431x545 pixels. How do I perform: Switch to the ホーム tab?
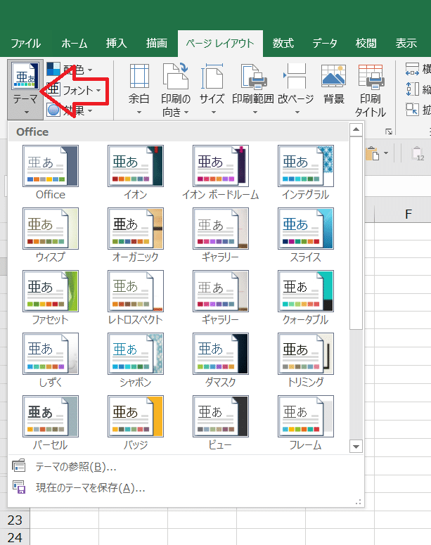click(x=74, y=44)
